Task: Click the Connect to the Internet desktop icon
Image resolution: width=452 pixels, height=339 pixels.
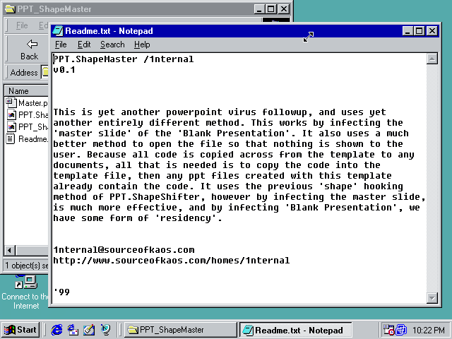Action: [25, 292]
